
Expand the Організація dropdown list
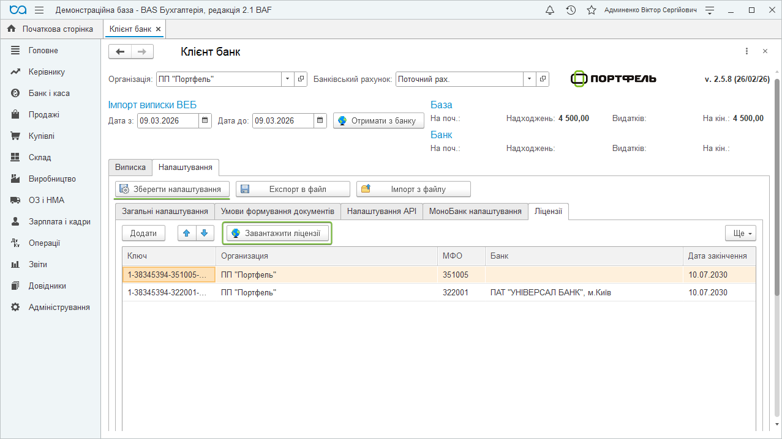(x=288, y=79)
